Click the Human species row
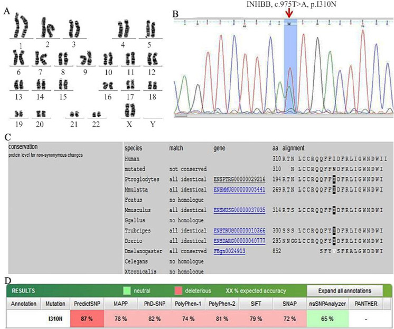394x329 pixels. click(x=256, y=159)
